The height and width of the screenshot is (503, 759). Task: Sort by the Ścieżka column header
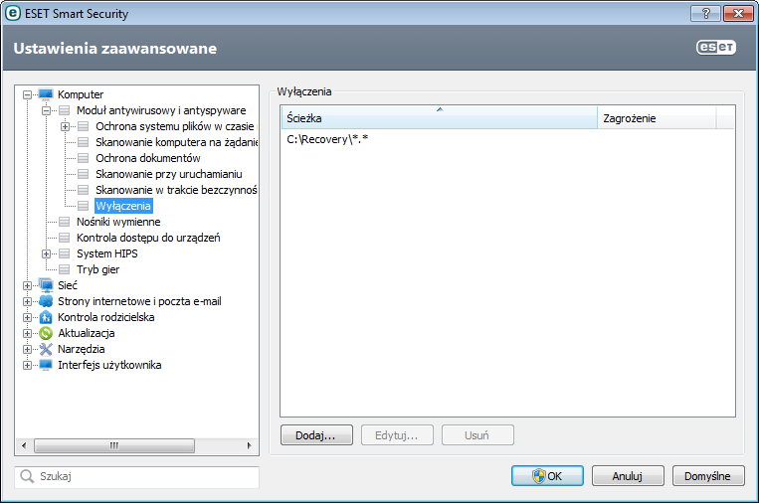pos(439,118)
